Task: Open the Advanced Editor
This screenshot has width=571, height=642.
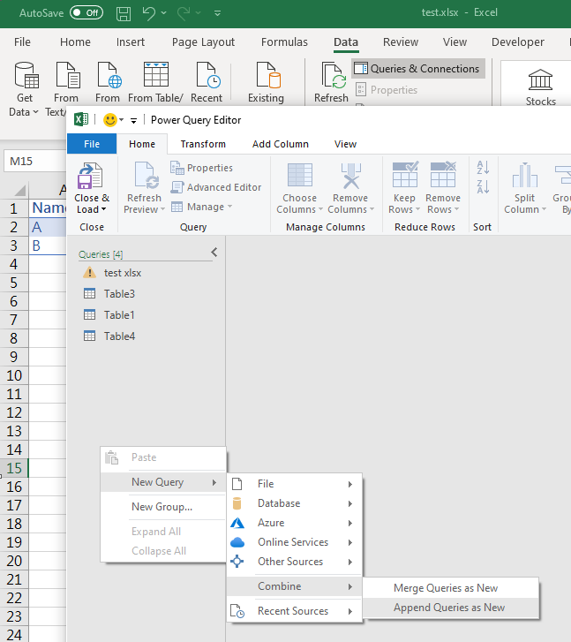Action: (x=215, y=187)
